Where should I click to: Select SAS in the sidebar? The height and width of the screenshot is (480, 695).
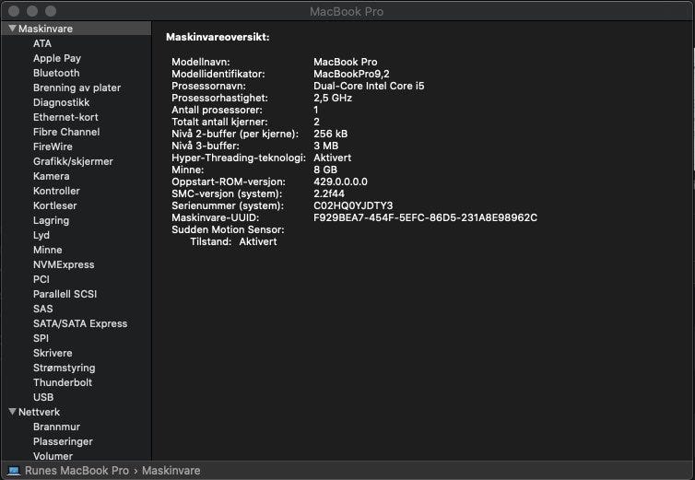[x=43, y=309]
